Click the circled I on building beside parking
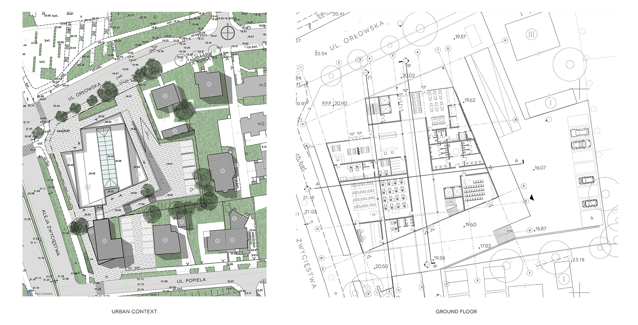This screenshot has height=325, width=638. pos(550,103)
